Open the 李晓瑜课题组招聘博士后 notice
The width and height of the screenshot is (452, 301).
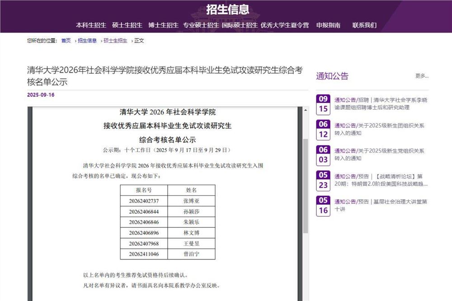pos(380,103)
